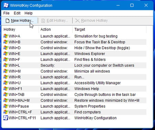The height and width of the screenshot is (130, 155).
Task: Select the WIN+R hotkey text
Action: coord(14,77)
